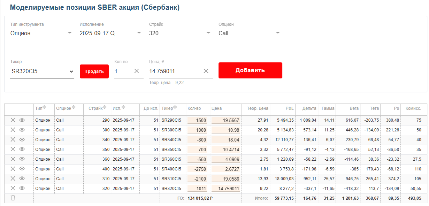Remove the SR290CI5 position row
Viewport: 429px width, 206px height.
(x=13, y=120)
